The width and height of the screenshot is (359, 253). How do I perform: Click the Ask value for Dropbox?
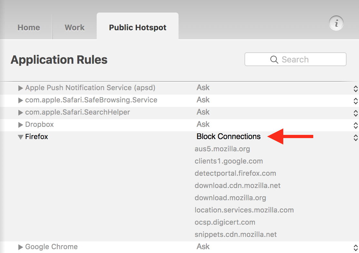[203, 124]
